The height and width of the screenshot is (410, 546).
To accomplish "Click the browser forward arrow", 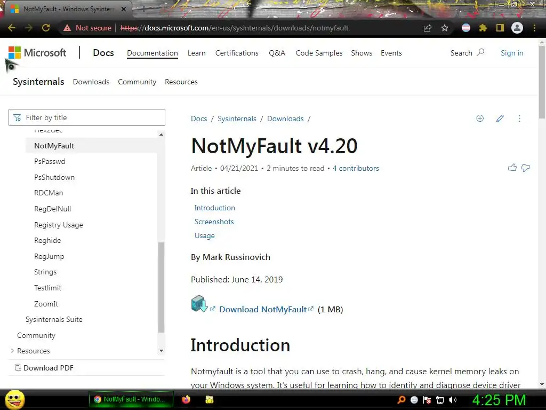I will click(x=29, y=28).
